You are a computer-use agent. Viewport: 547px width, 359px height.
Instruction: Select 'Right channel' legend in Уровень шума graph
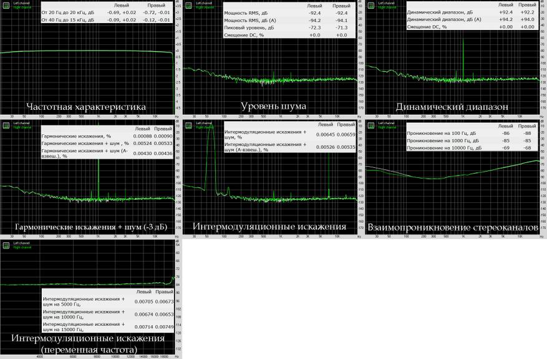[204, 7]
